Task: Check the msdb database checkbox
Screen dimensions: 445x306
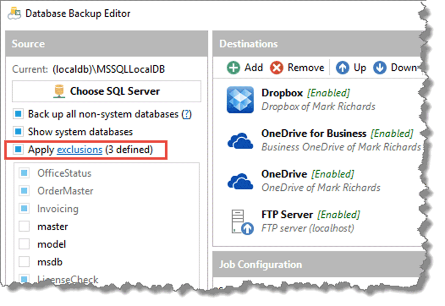Action: pos(24,262)
